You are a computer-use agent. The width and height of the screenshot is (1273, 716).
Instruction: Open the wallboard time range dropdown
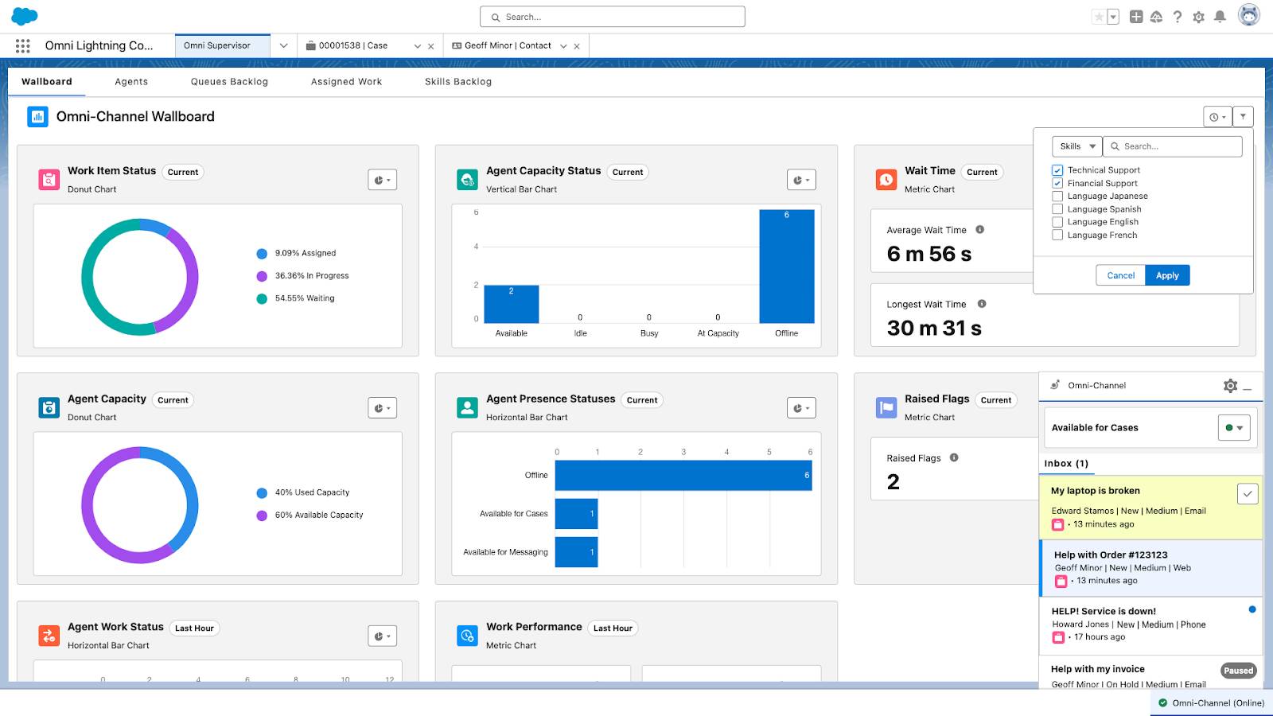(x=1217, y=117)
